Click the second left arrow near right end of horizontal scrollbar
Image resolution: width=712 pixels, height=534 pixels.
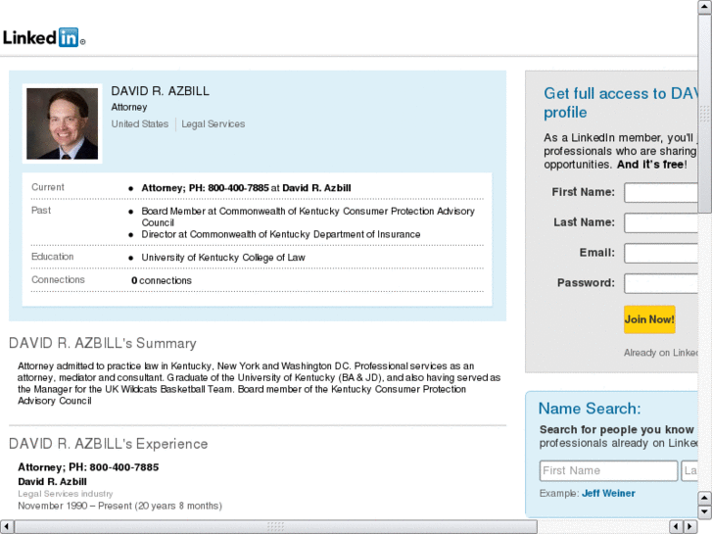(x=677, y=527)
